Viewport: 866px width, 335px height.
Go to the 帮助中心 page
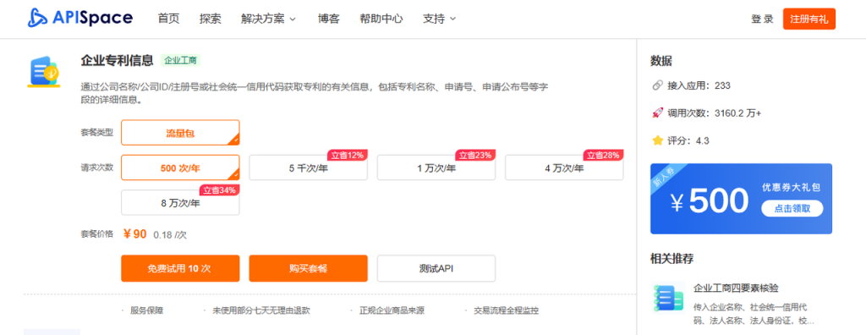click(x=381, y=19)
